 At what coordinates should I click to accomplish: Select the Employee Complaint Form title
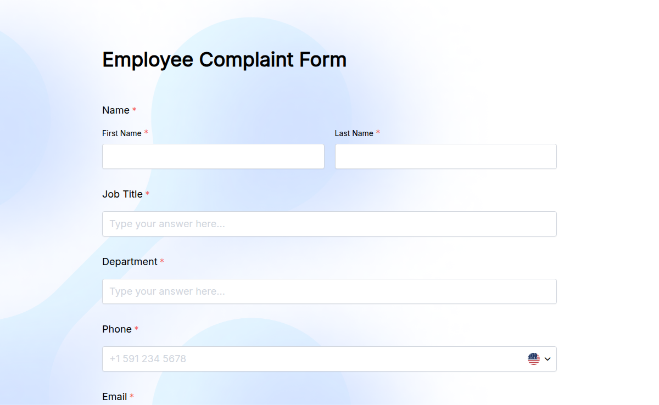coord(224,59)
